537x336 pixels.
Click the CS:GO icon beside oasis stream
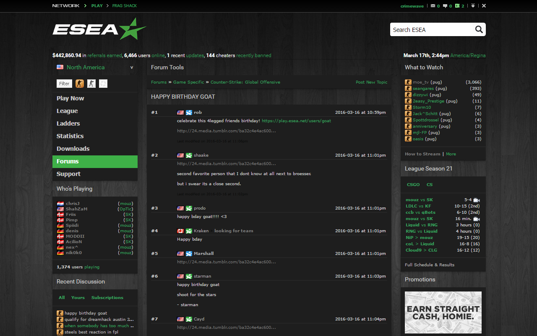(x=408, y=139)
